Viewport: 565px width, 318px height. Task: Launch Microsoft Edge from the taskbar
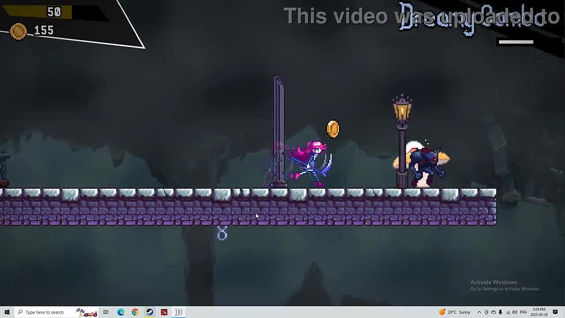click(x=121, y=312)
